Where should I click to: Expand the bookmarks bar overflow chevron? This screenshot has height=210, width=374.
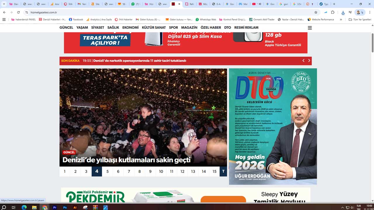pos(341,20)
